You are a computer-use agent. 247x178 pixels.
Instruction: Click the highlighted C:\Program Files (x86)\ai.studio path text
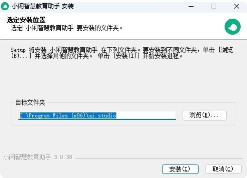(68, 116)
